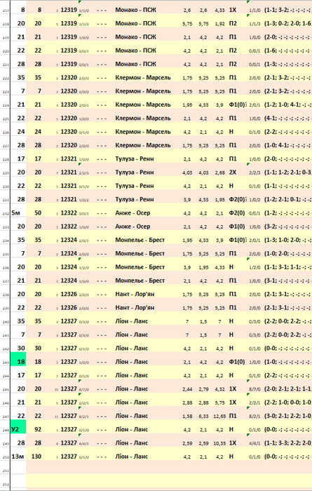
Task: Select scores cell starting (4-1; -;
Action: 288,119
